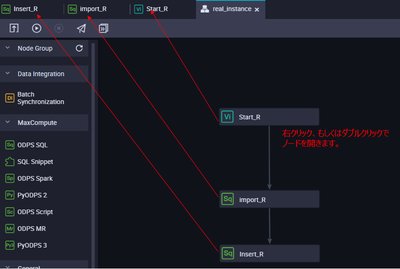Refresh the Node Group list
This screenshot has width=400, height=269.
79,48
